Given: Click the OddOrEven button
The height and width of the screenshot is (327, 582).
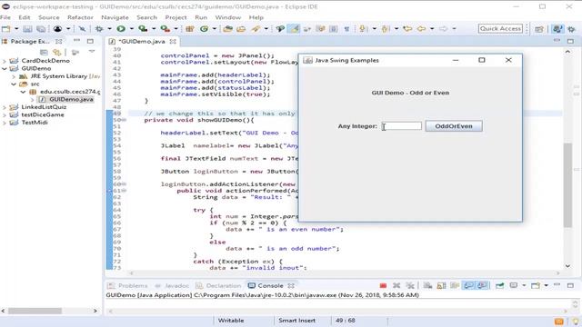Looking at the screenshot, I should pos(454,126).
